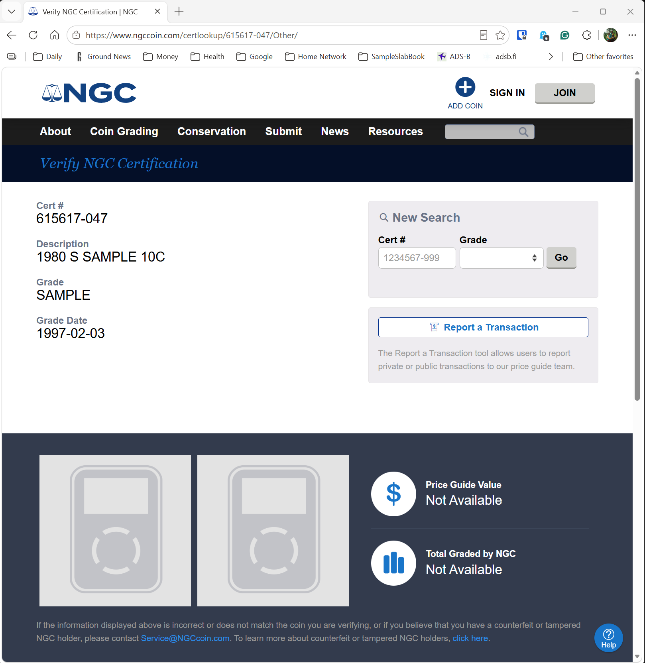Open the SampleSlabBook favorites folder

coord(391,57)
